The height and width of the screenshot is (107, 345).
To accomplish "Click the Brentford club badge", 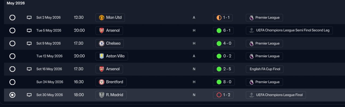I will click(102, 82).
